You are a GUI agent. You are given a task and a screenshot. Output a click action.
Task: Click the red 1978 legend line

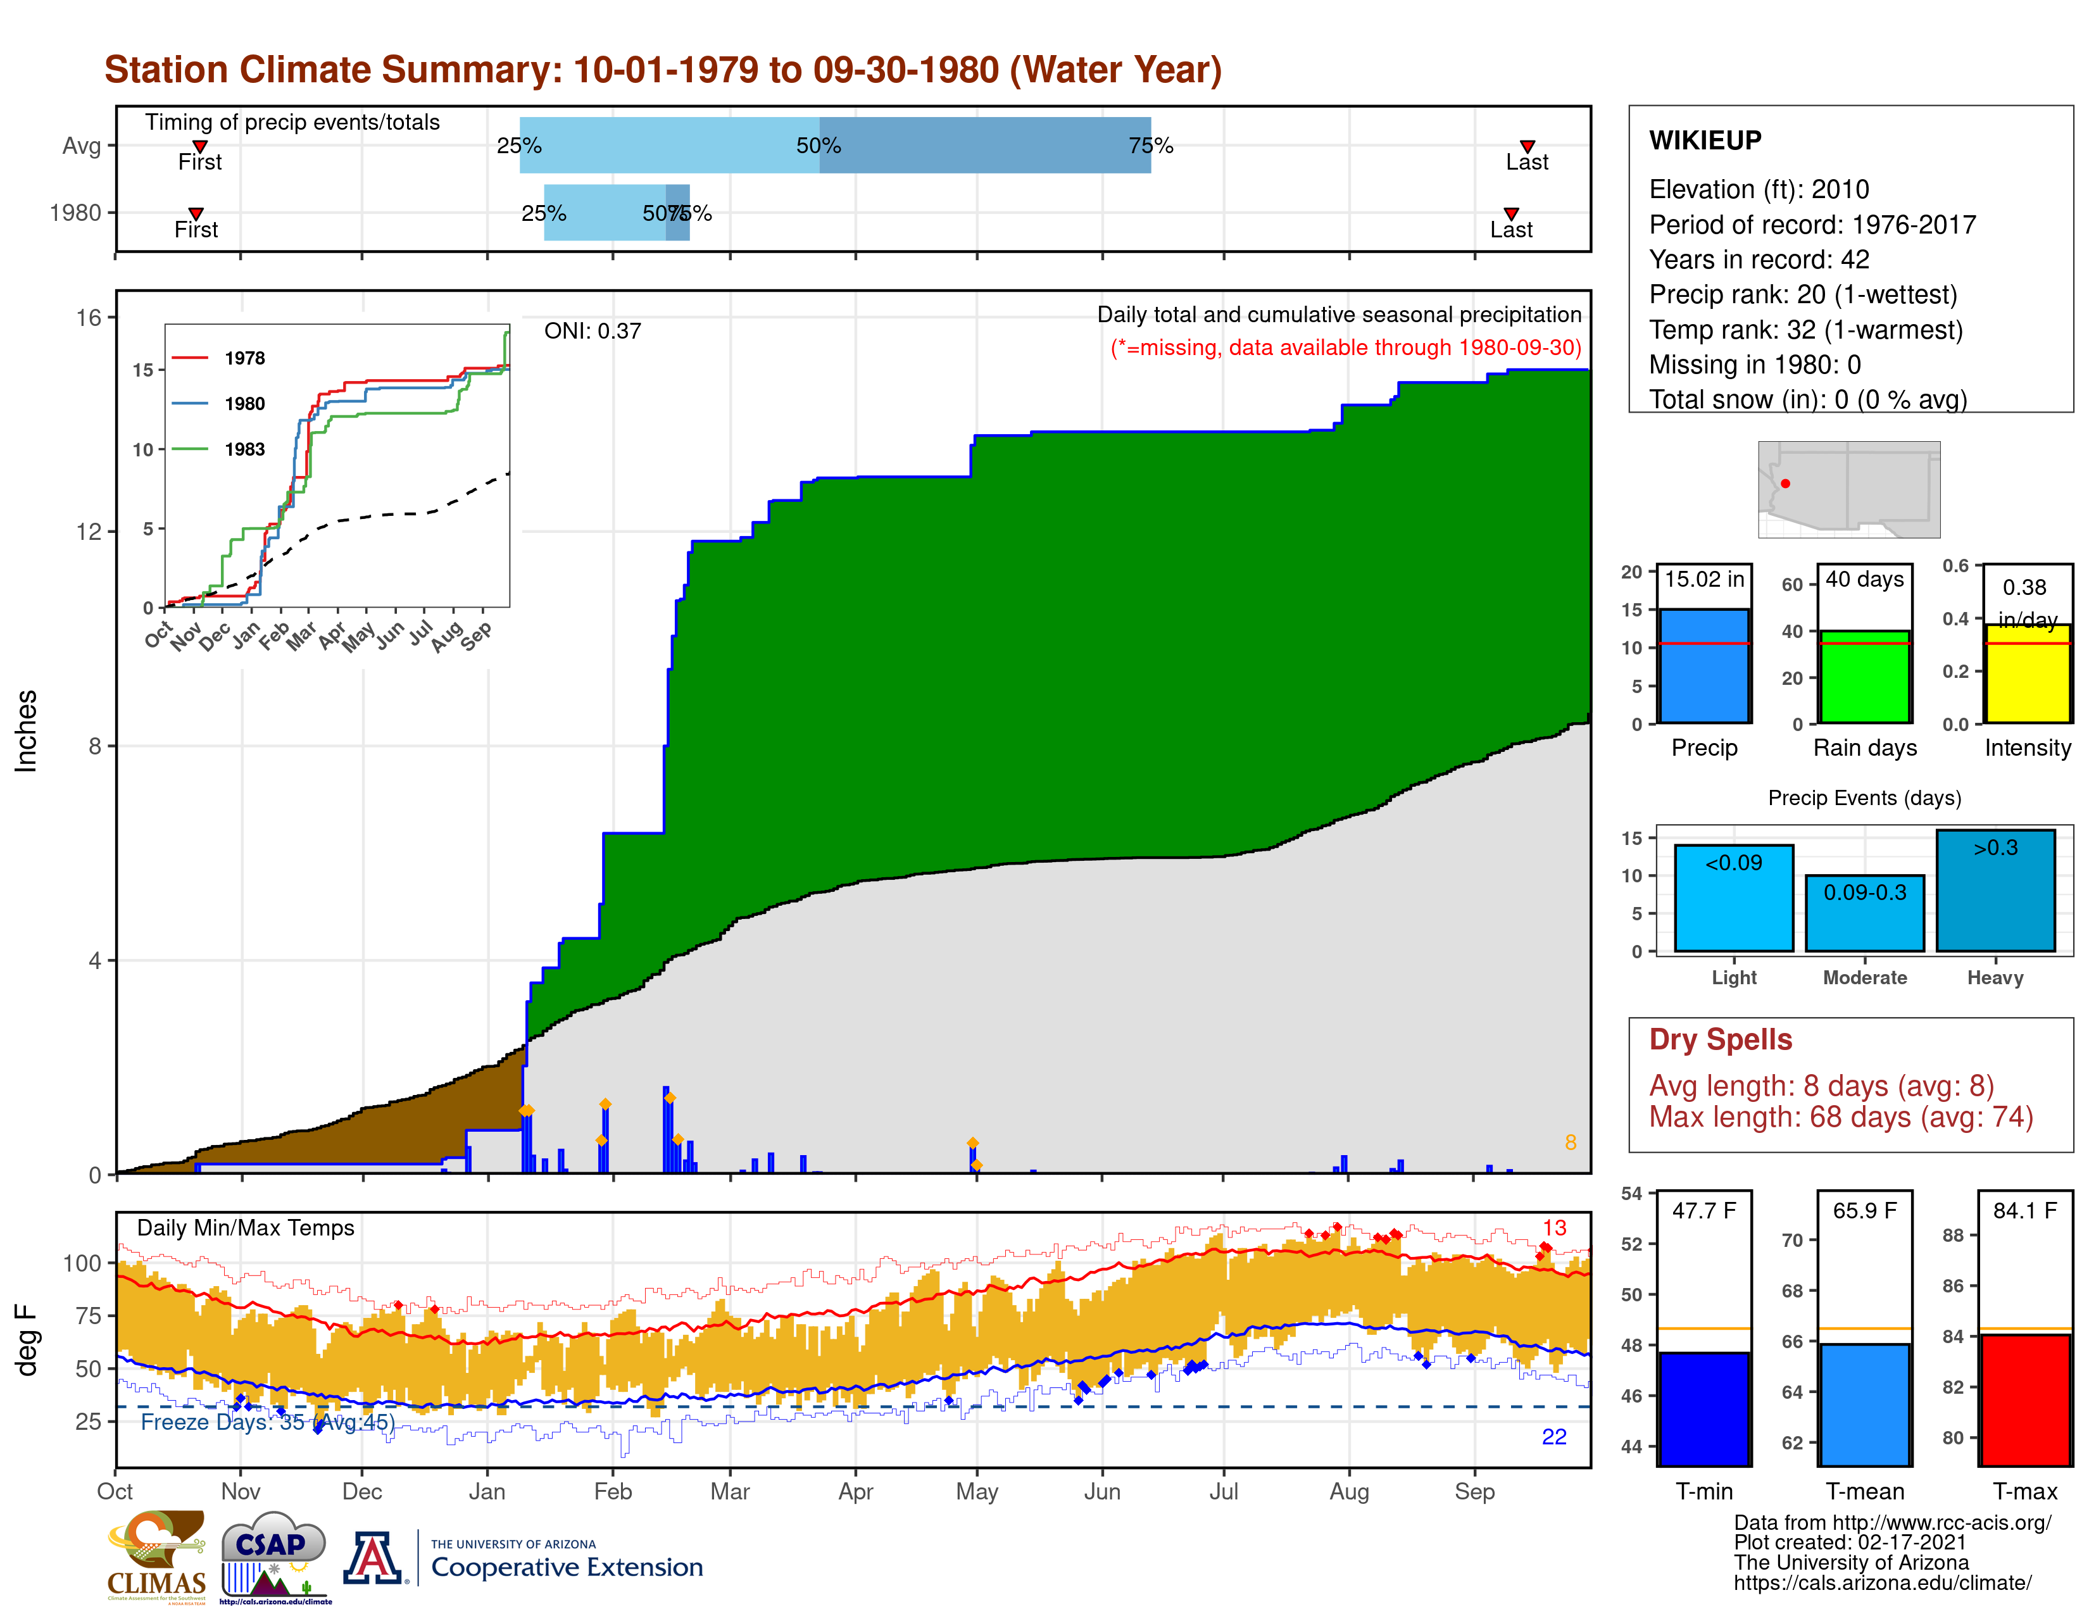click(189, 358)
